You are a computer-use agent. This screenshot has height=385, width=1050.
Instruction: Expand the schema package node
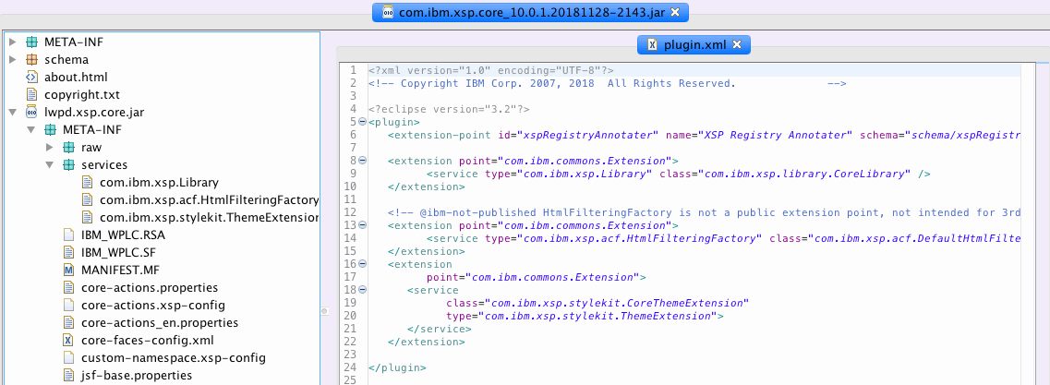pos(12,59)
